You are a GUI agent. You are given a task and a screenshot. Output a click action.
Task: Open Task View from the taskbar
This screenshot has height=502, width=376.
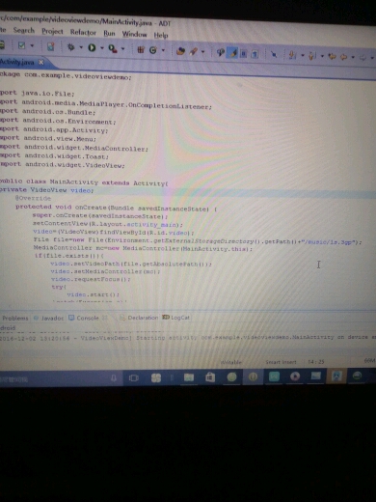click(134, 377)
